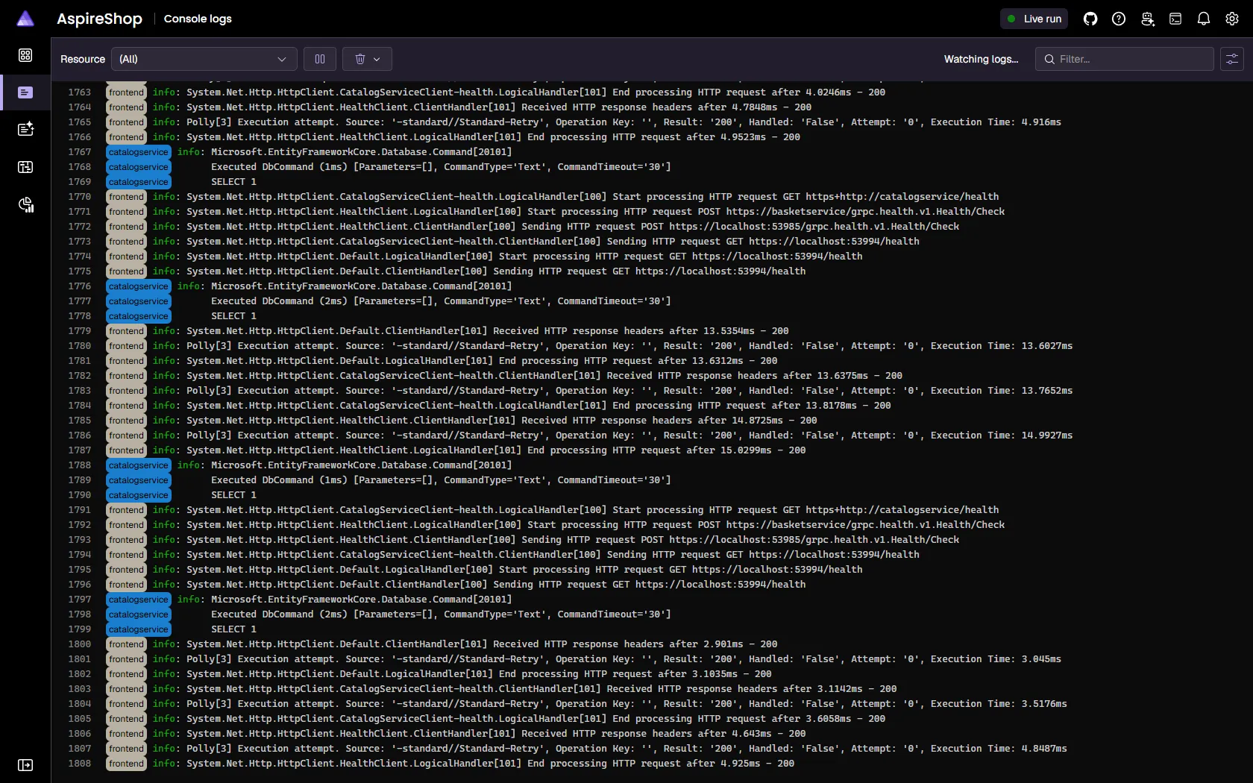
Task: Click the frontend tag on line 1787
Action: (x=126, y=450)
